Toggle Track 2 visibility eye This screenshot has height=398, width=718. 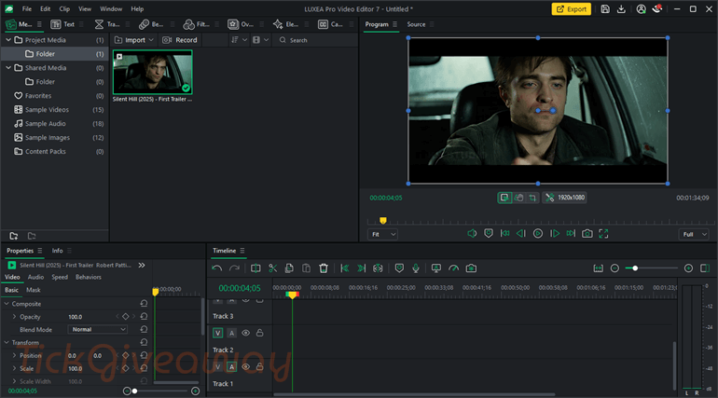pyautogui.click(x=246, y=333)
